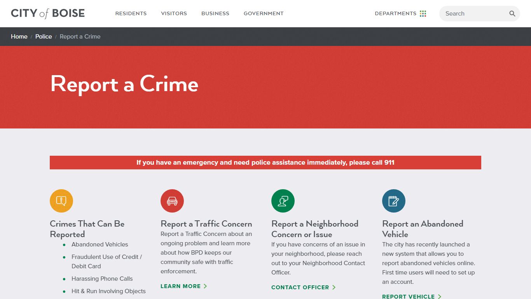Open the Visitors menu
Viewport: 531px width, 299px height.
(174, 14)
